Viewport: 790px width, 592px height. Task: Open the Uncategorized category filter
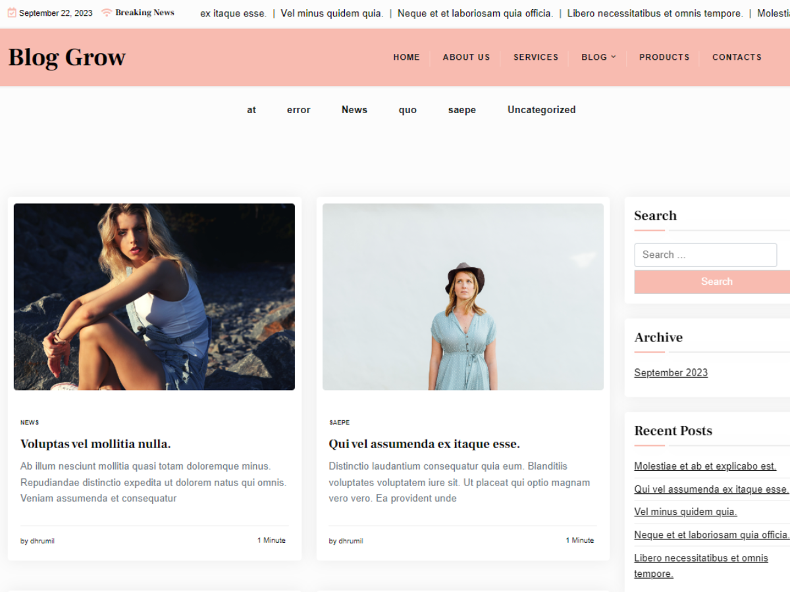point(541,109)
